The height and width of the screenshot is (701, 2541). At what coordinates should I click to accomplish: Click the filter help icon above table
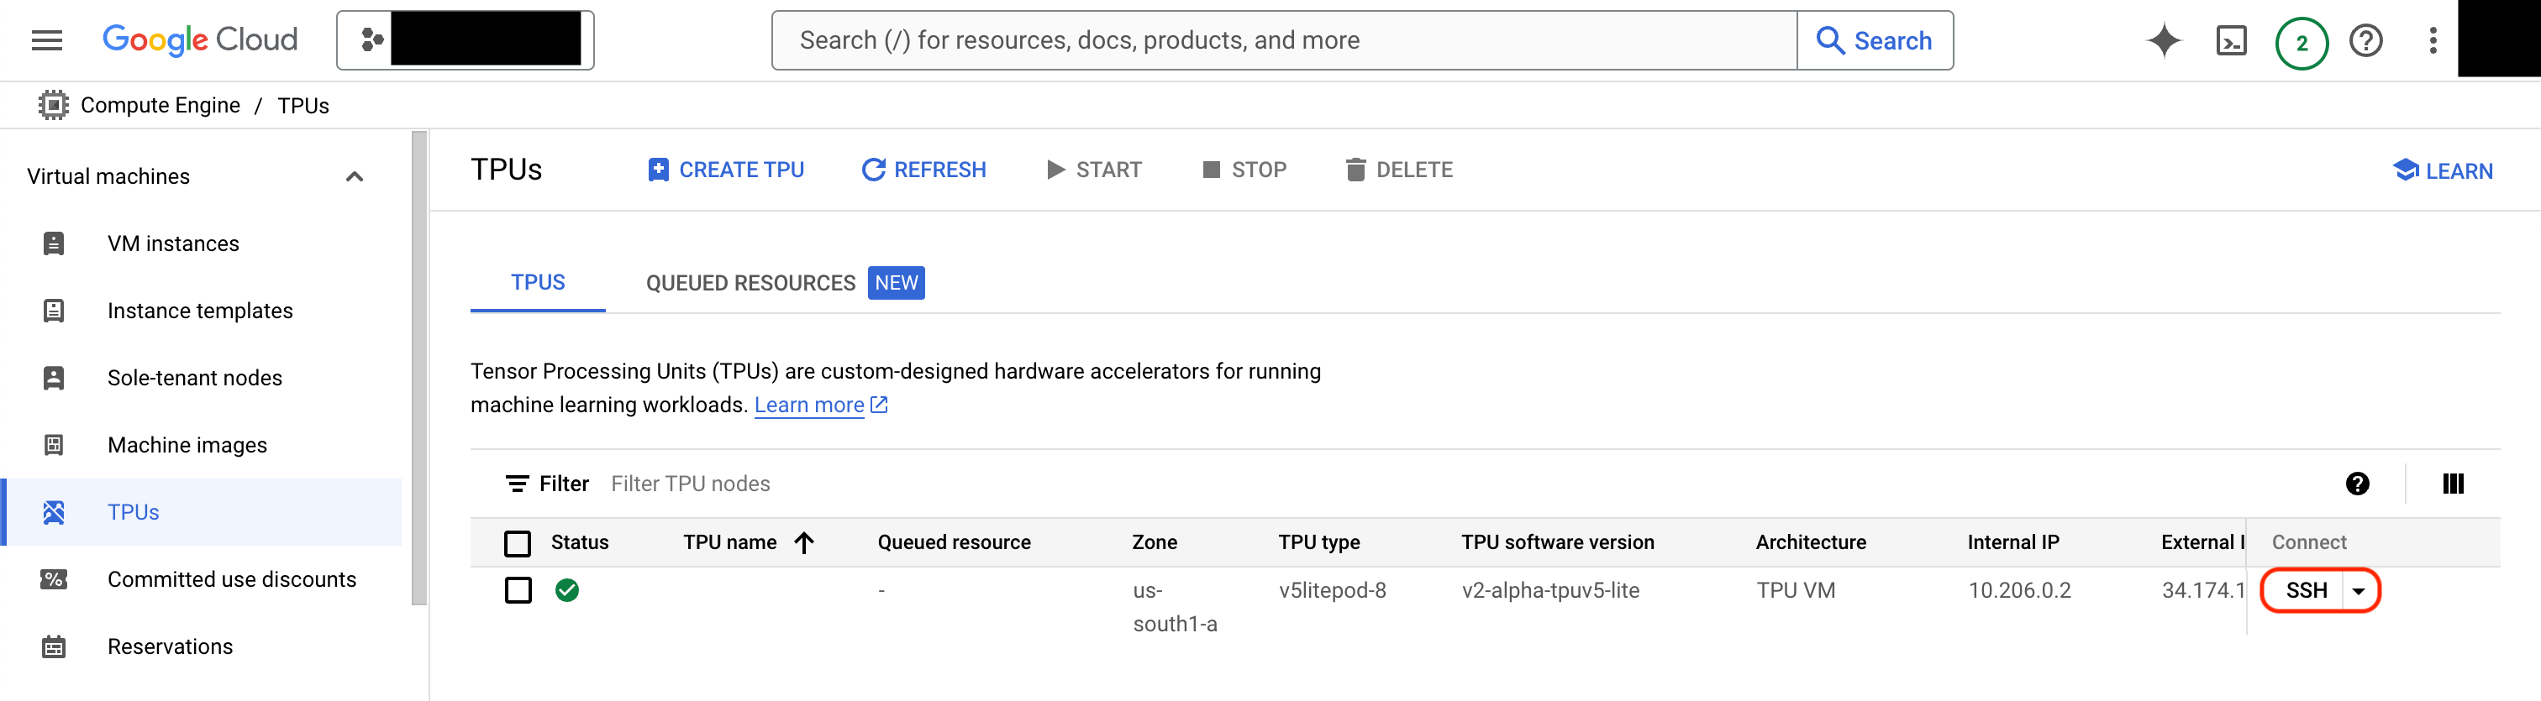tap(2356, 483)
